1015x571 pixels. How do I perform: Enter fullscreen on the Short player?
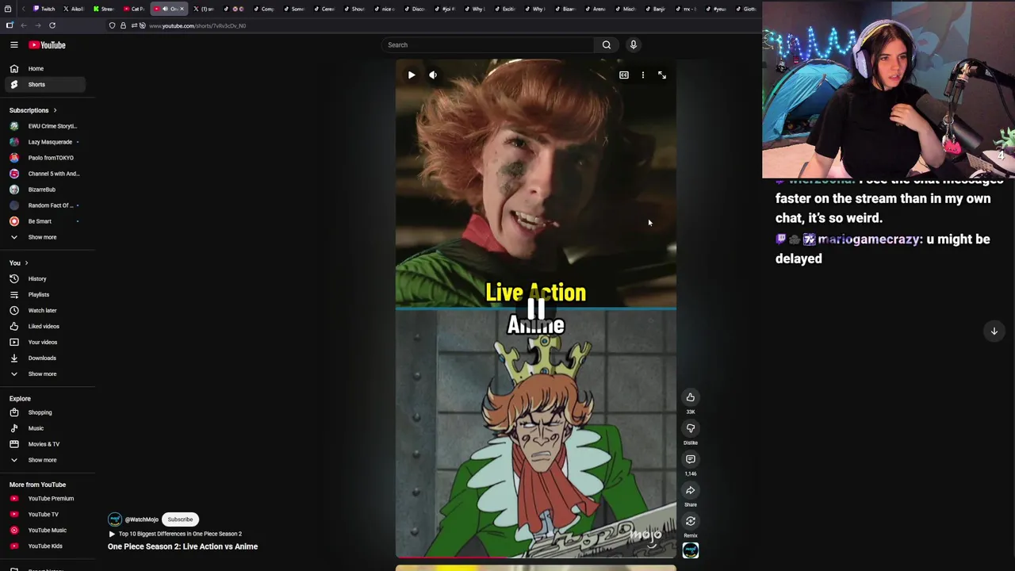point(662,75)
